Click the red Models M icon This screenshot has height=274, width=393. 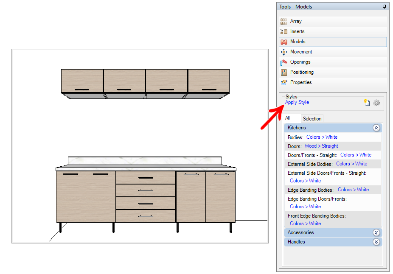[284, 42]
